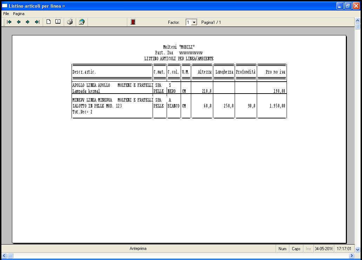This screenshot has width=362, height=260.
Task: Switch to two-page facing view
Action: [x=58, y=22]
